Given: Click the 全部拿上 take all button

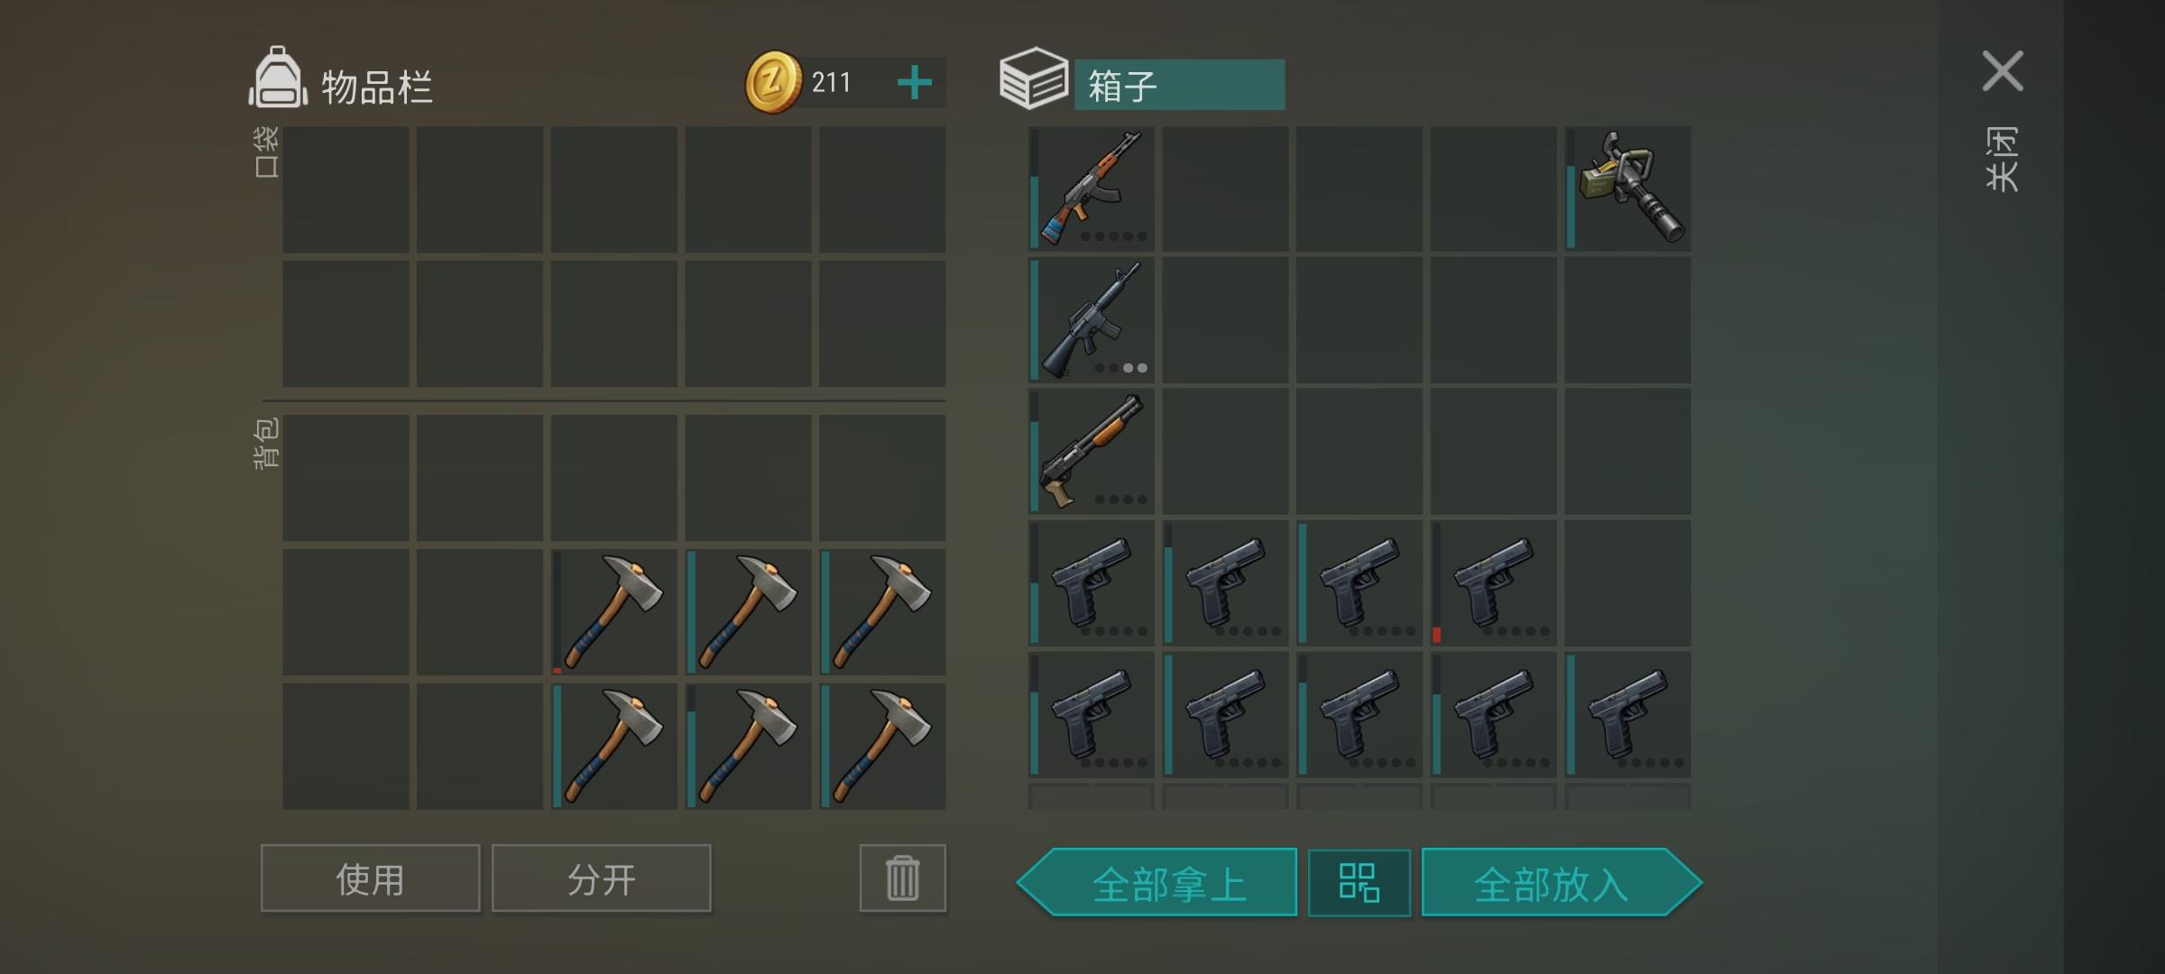Looking at the screenshot, I should click(x=1157, y=883).
